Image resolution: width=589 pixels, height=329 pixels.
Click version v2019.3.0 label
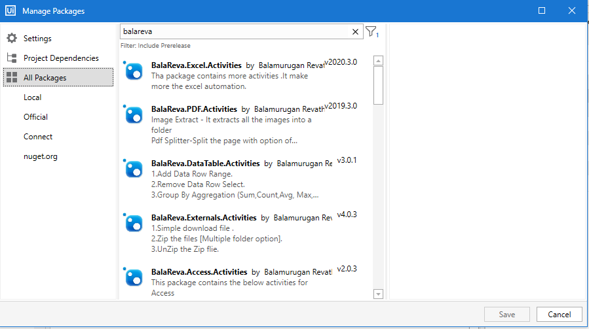pos(341,106)
